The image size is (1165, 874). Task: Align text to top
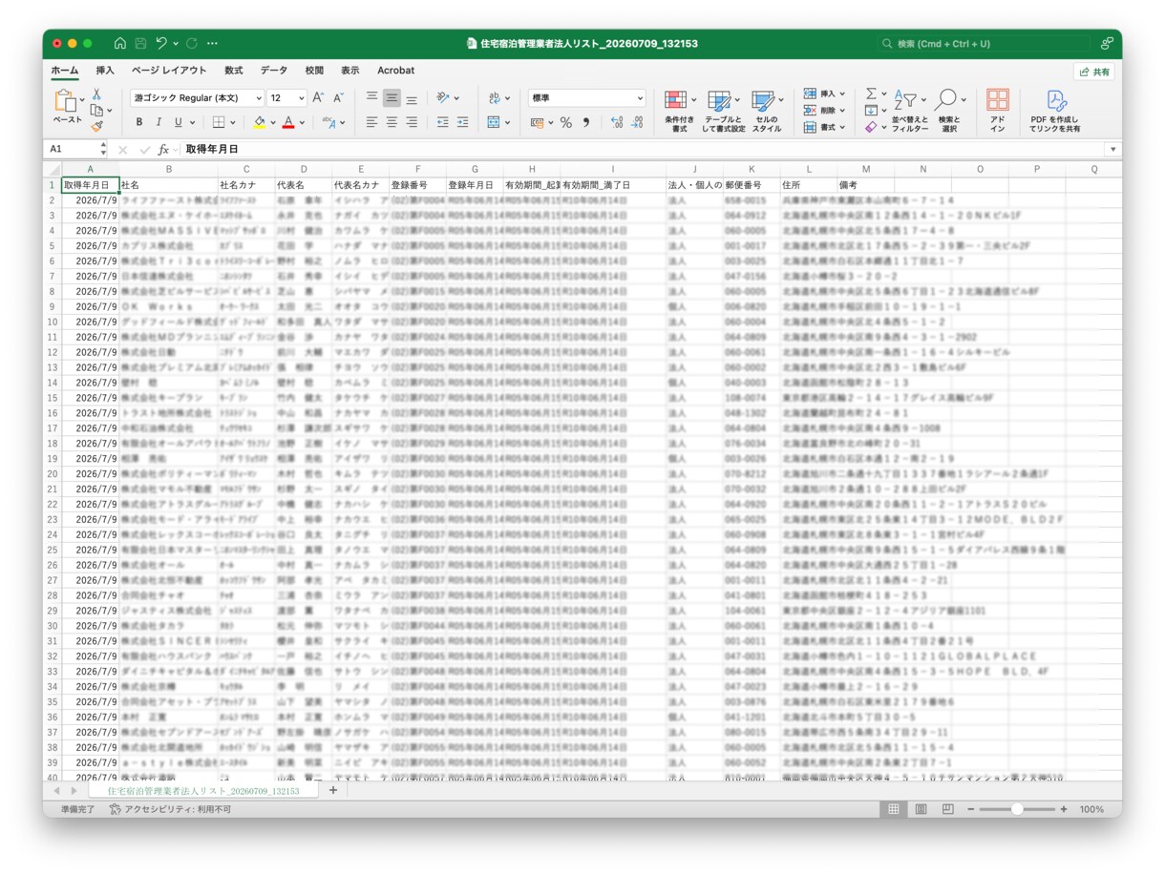coord(371,98)
